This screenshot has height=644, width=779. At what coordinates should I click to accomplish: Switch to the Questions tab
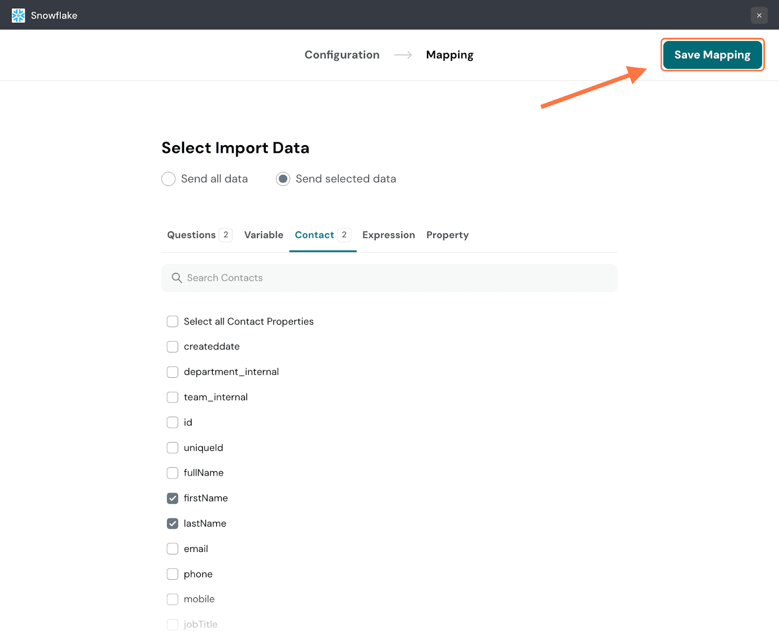191,235
